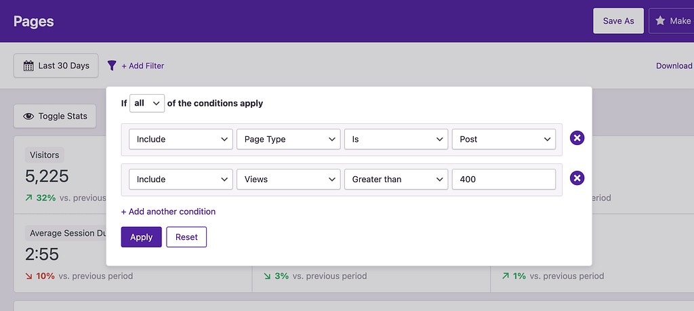Expand the 'Greater than' operator dropdown
The height and width of the screenshot is (311, 694).
click(396, 179)
